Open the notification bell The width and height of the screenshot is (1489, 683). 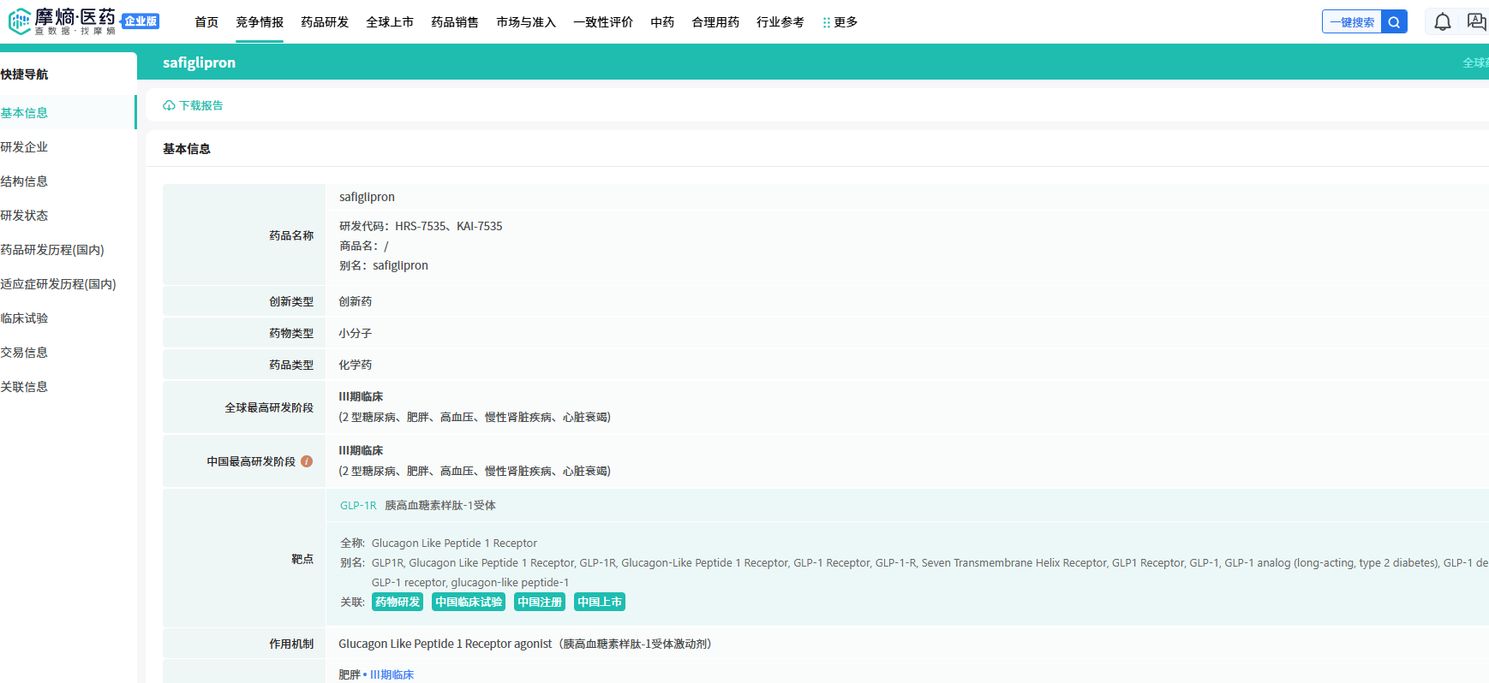1443,22
